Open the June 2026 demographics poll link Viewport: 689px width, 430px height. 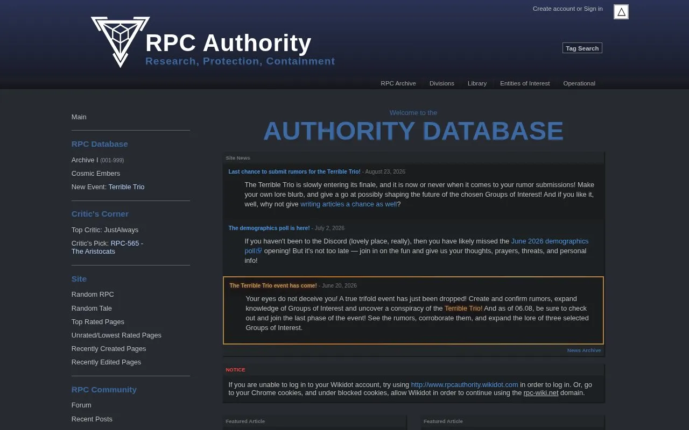[417, 246]
